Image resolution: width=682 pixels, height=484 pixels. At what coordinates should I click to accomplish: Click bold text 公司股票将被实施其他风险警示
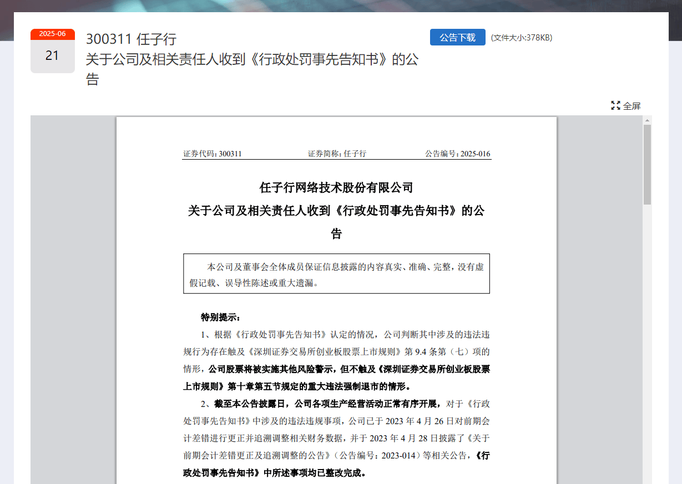pos(270,369)
